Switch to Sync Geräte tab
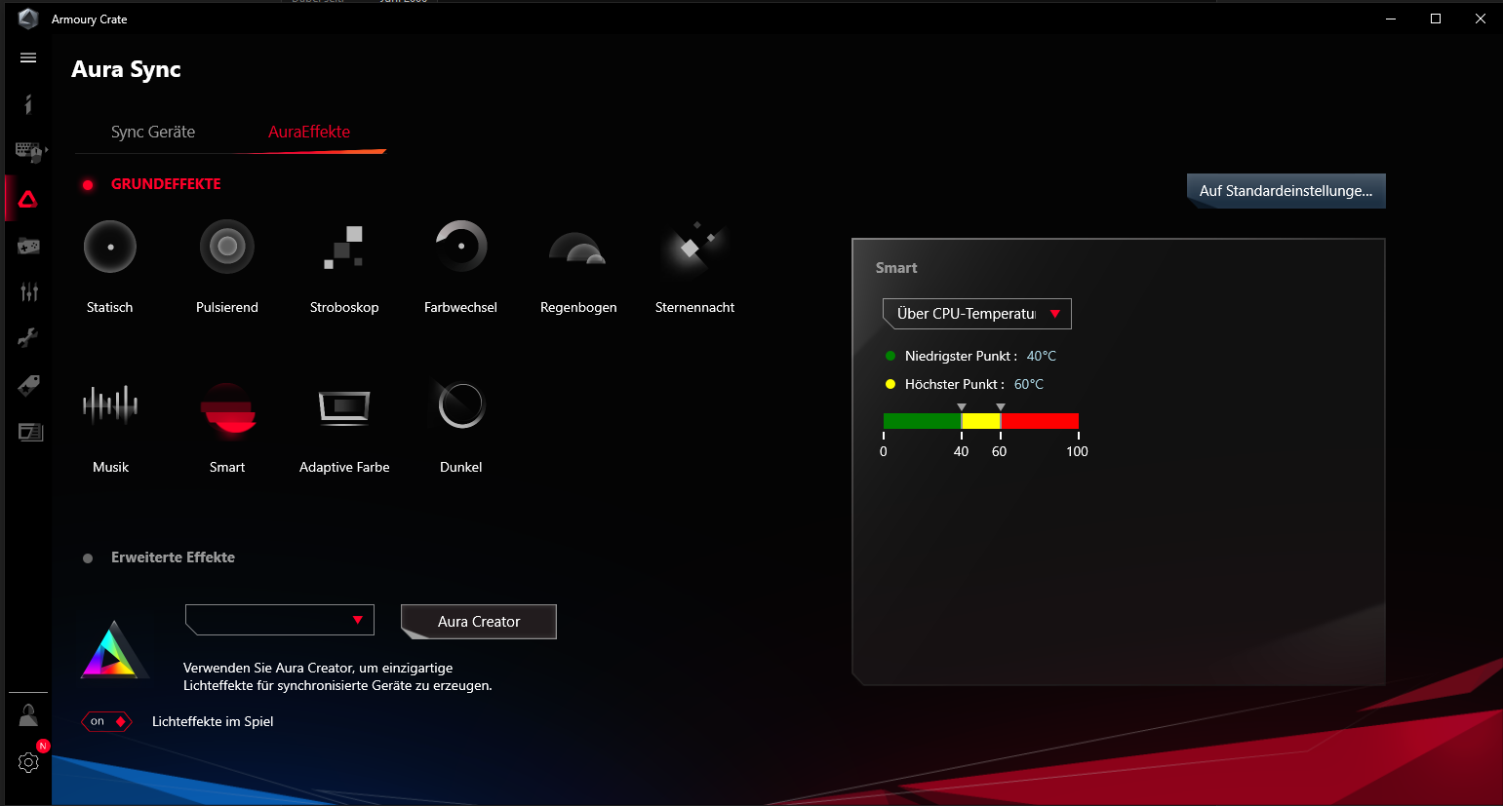Screen dimensions: 1503x806 click(153, 132)
